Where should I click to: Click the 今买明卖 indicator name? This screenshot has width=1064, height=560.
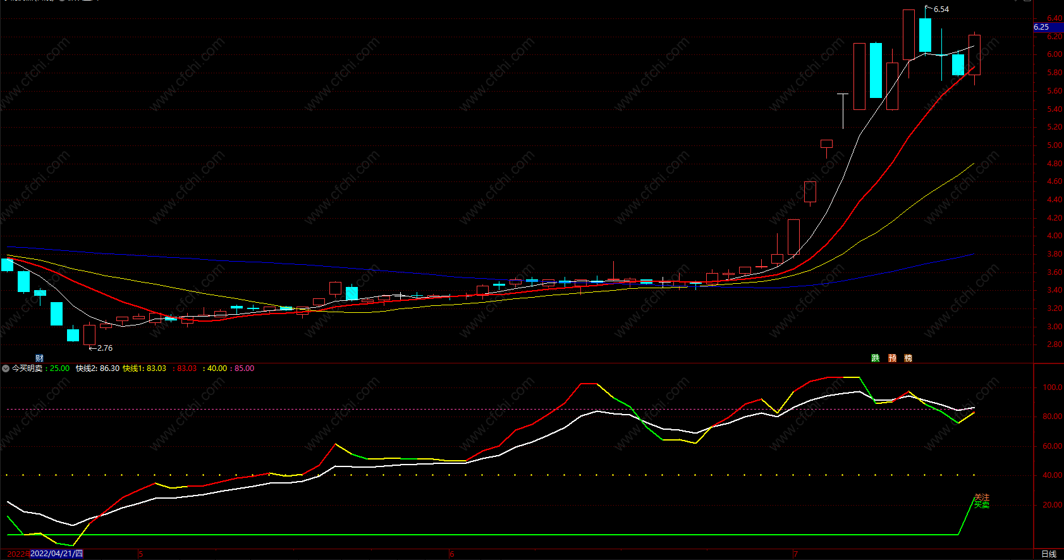click(27, 368)
